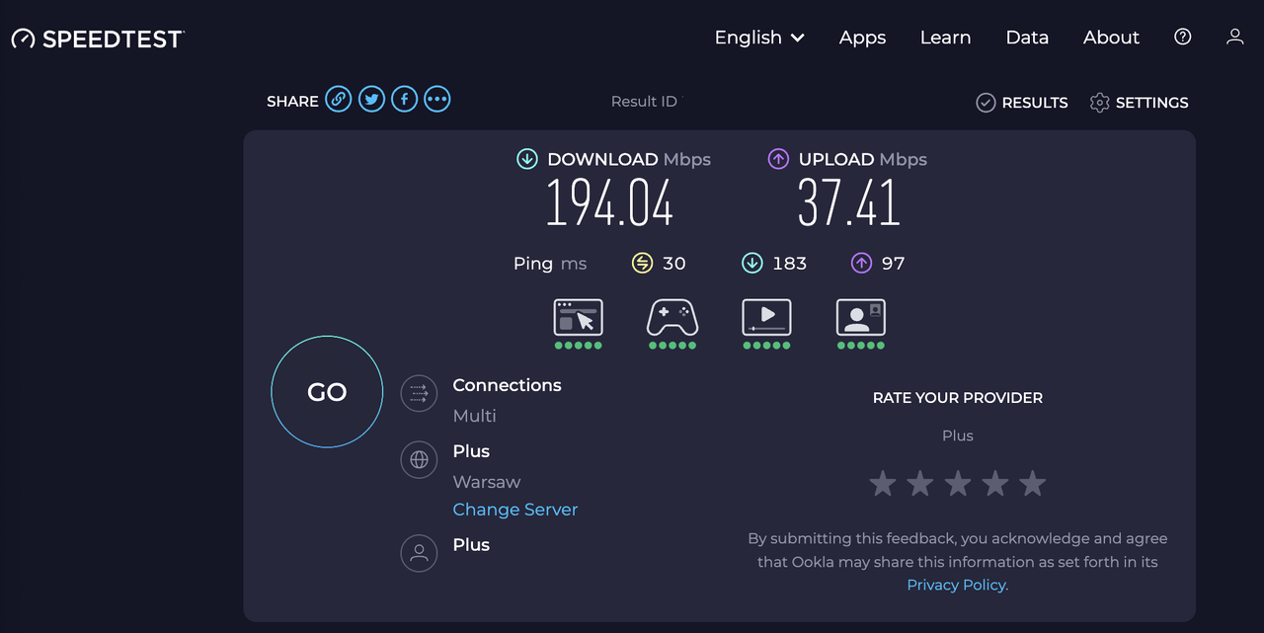Click the RATE YOUR PROVIDER heading
1264x633 pixels.
coord(958,398)
